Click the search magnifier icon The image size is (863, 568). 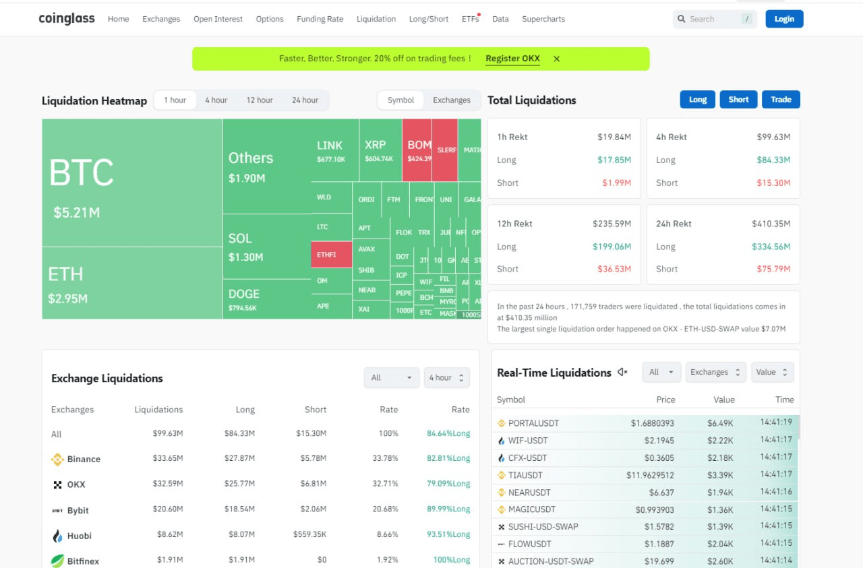[x=682, y=19]
